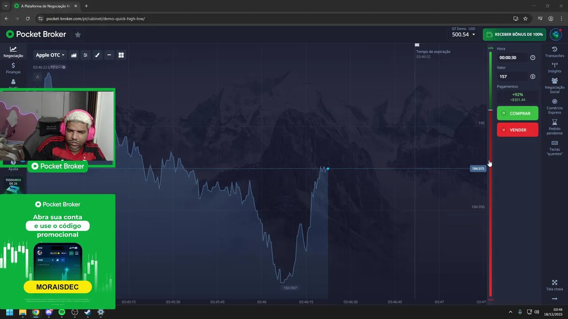Open chart type selector icon

(74, 55)
